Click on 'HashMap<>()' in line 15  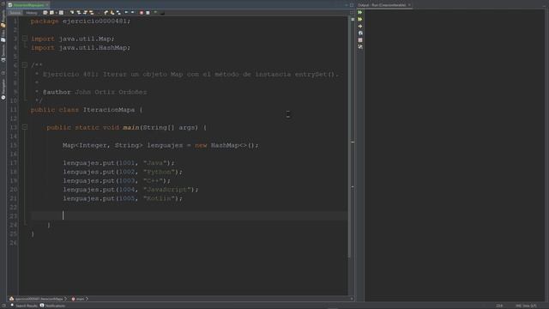234,145
